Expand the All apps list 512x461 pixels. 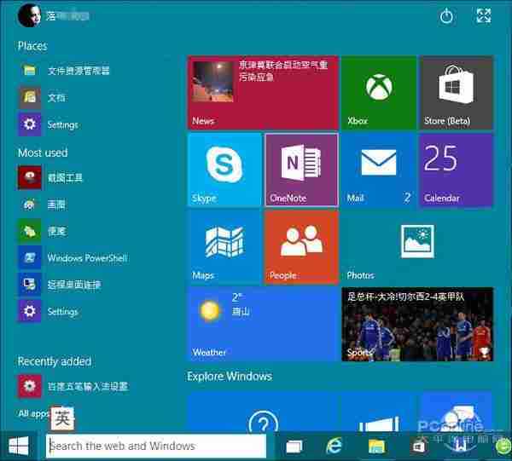[x=32, y=413]
